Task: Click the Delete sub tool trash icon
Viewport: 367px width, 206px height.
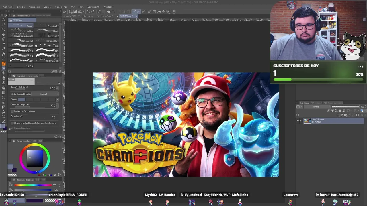Action: coord(60,71)
